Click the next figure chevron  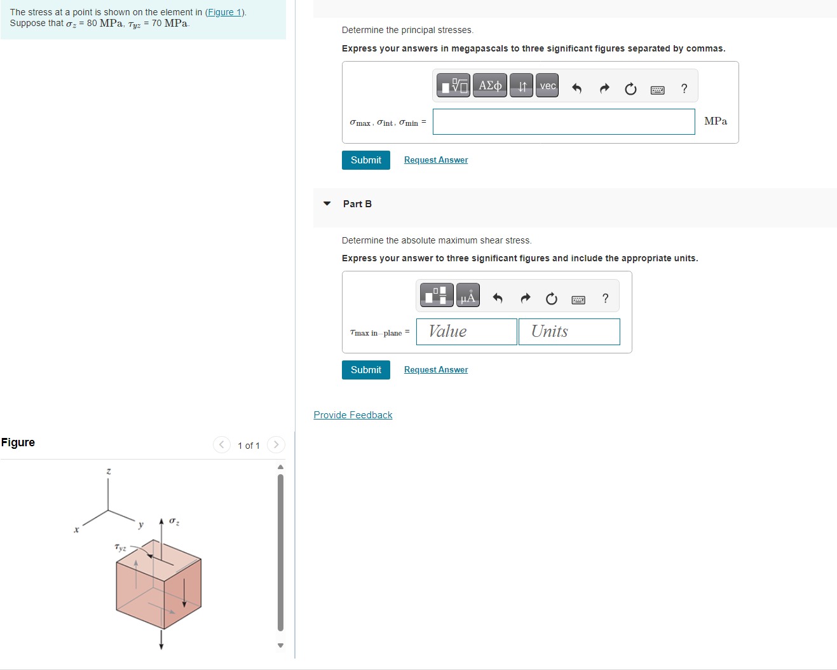(x=276, y=445)
